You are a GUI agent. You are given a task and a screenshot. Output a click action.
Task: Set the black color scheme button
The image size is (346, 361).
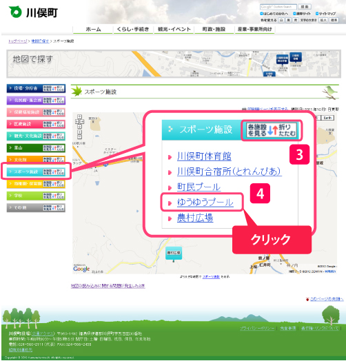tap(288, 20)
